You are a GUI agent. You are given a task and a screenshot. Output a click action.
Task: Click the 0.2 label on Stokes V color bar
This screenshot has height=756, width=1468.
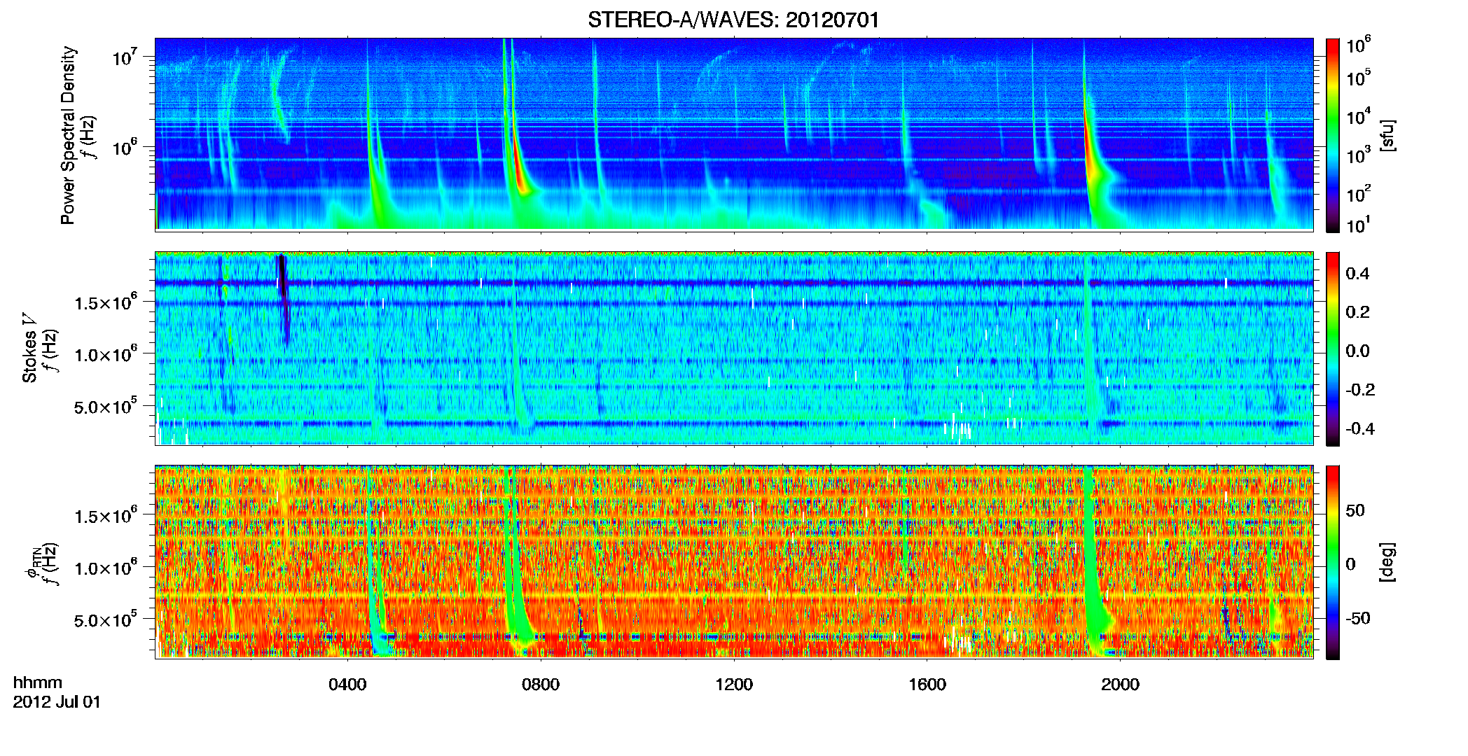coord(1357,311)
